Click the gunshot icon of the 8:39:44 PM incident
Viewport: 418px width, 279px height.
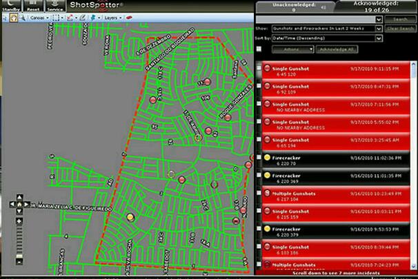click(267, 247)
